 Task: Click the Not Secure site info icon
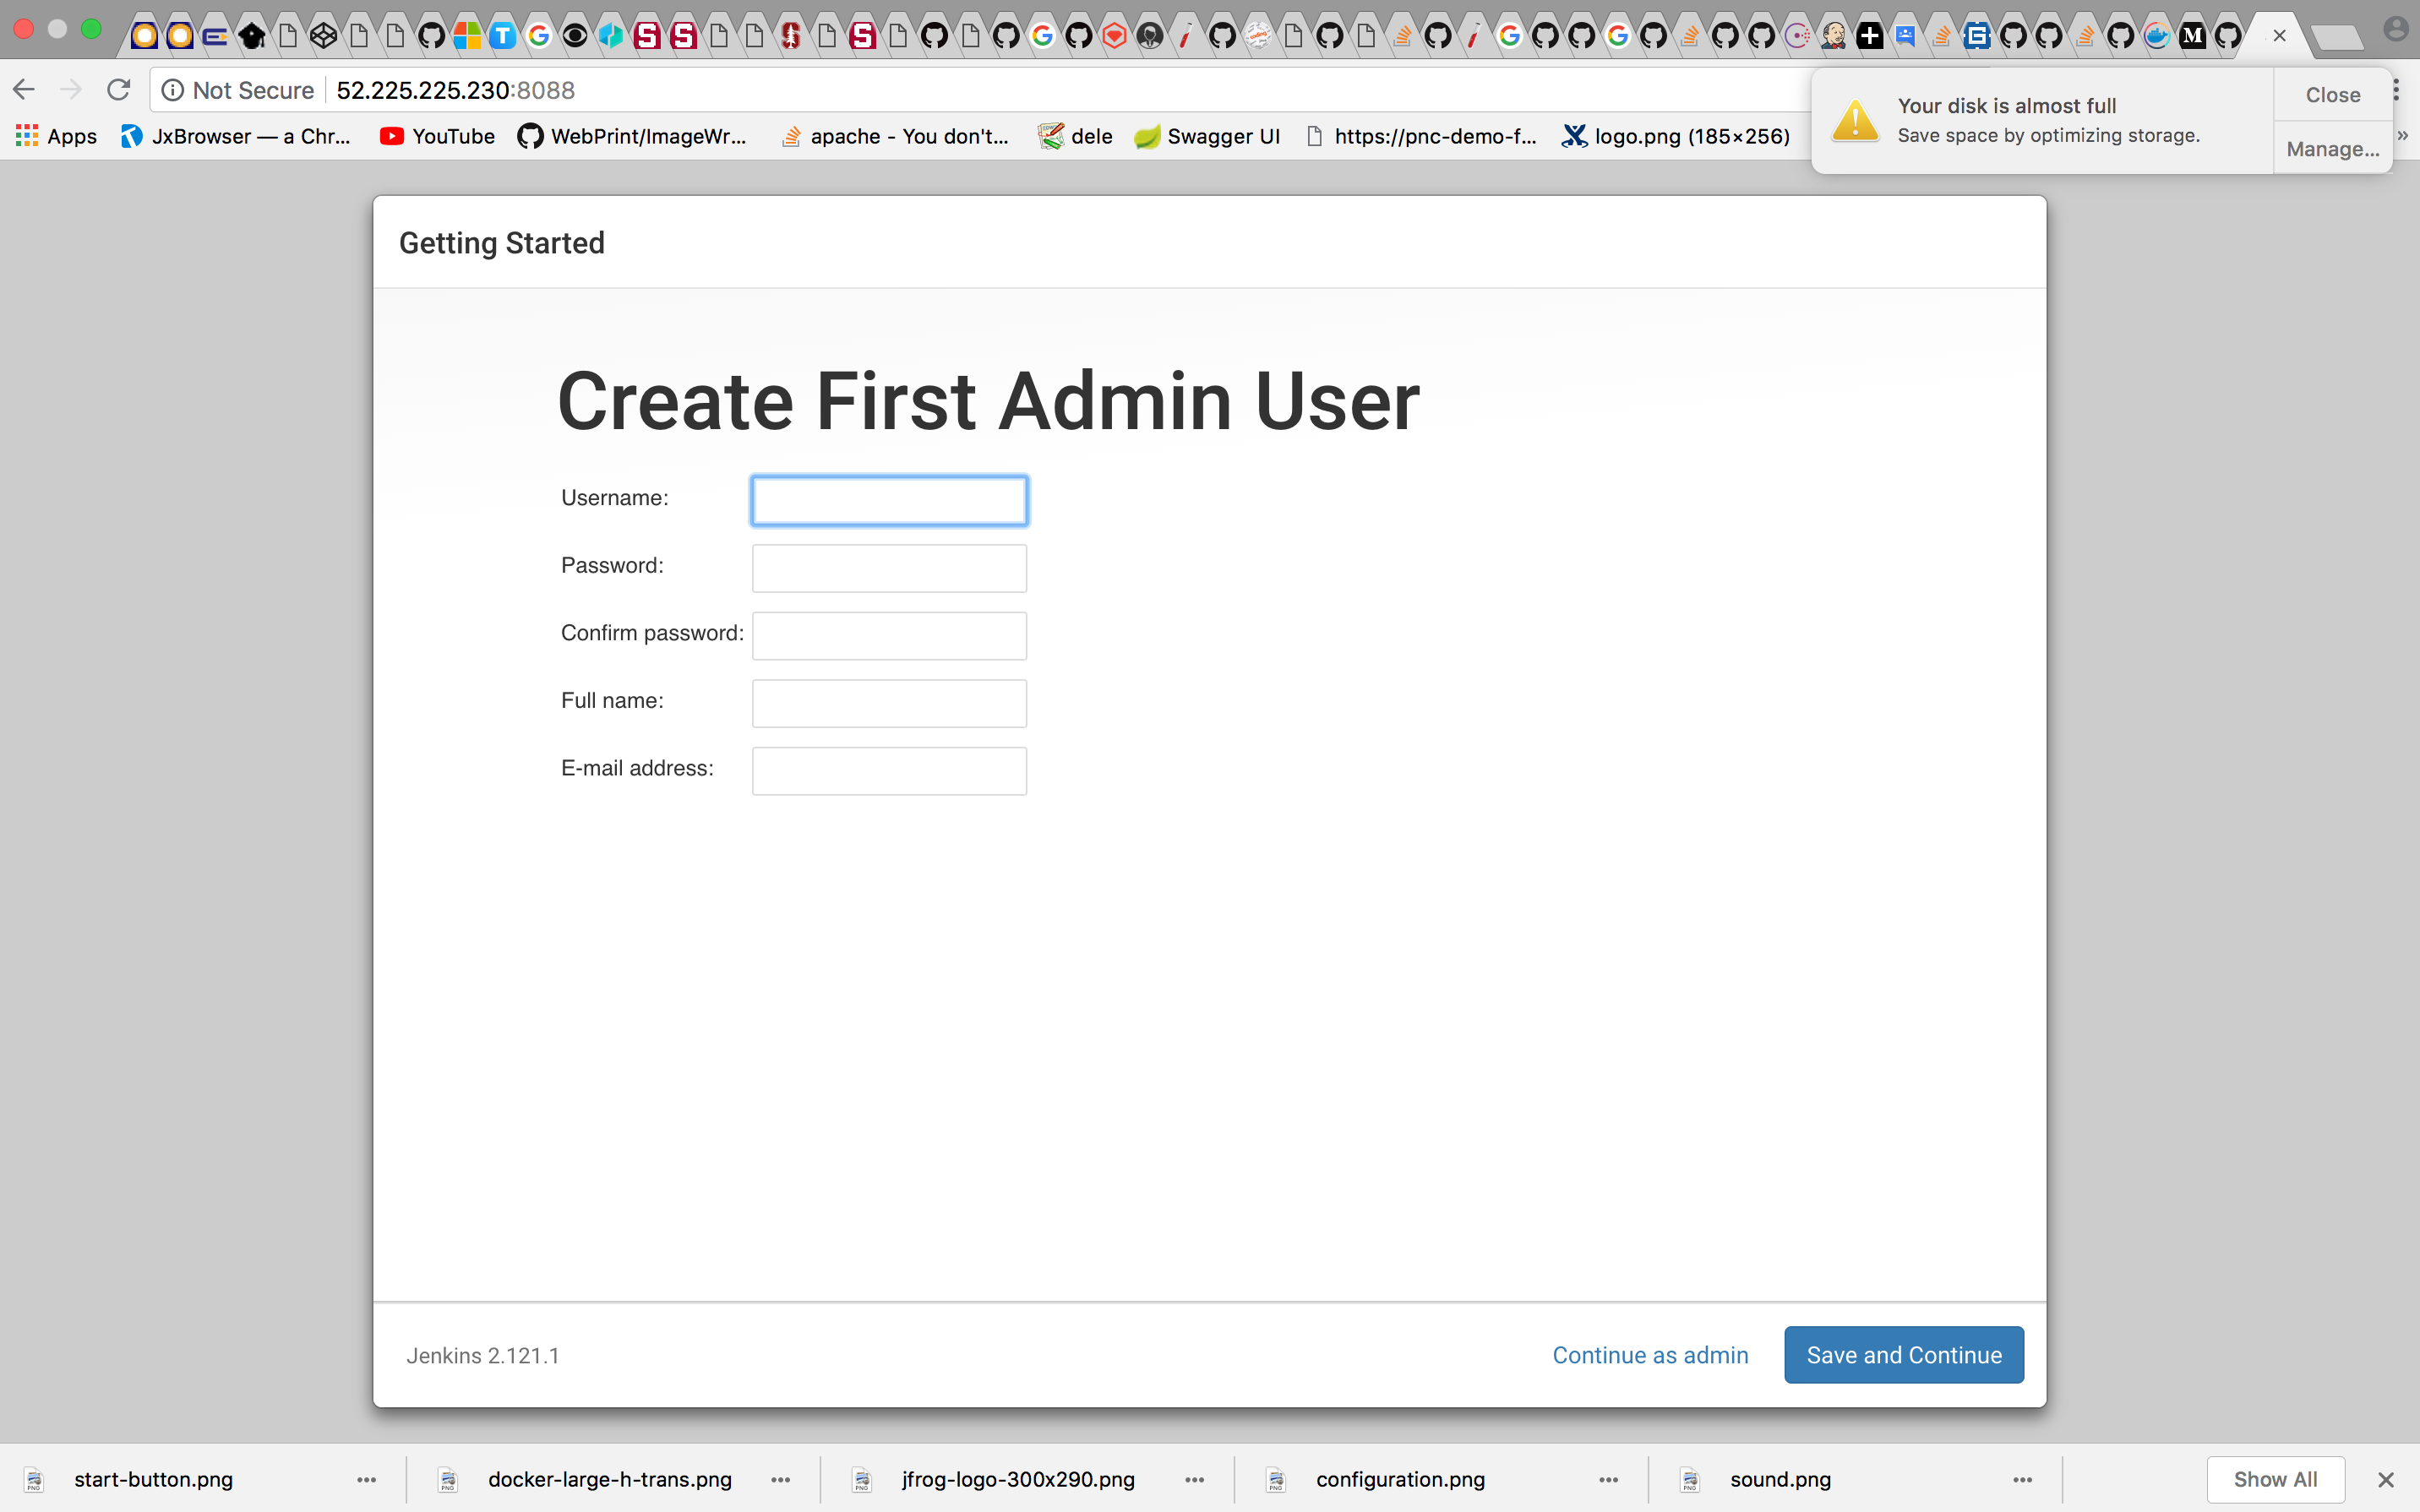tap(173, 91)
